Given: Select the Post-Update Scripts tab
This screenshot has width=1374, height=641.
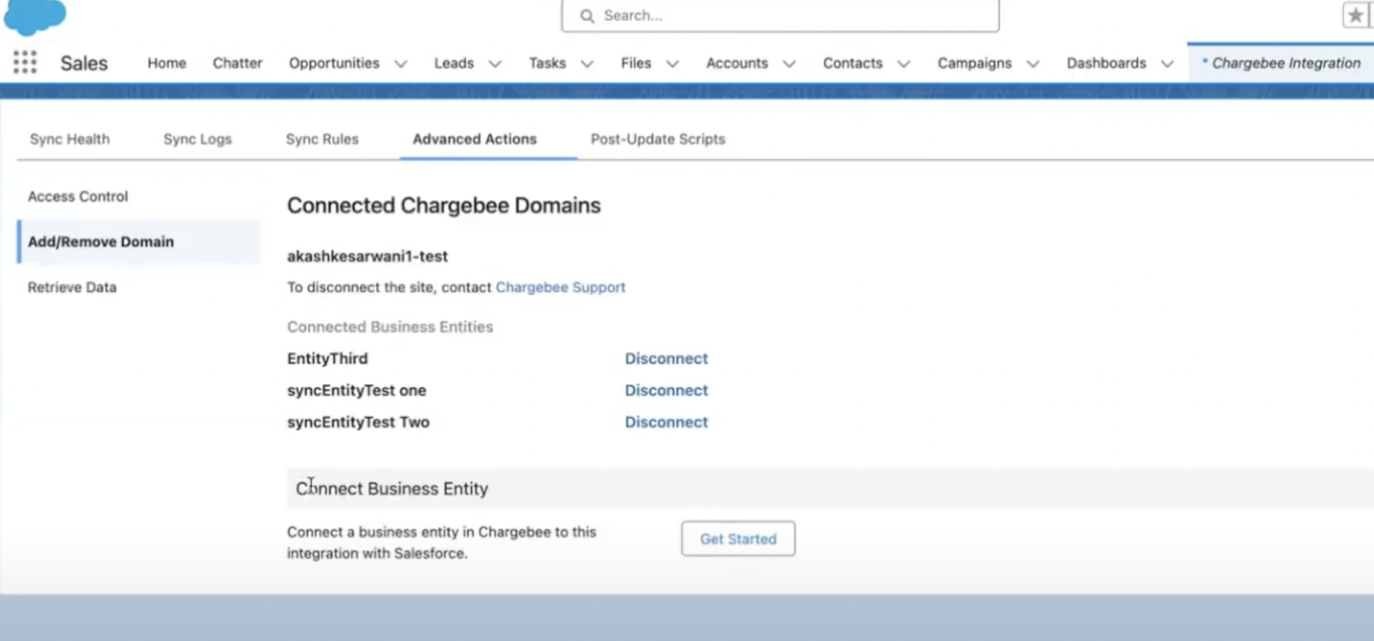Looking at the screenshot, I should pos(657,139).
